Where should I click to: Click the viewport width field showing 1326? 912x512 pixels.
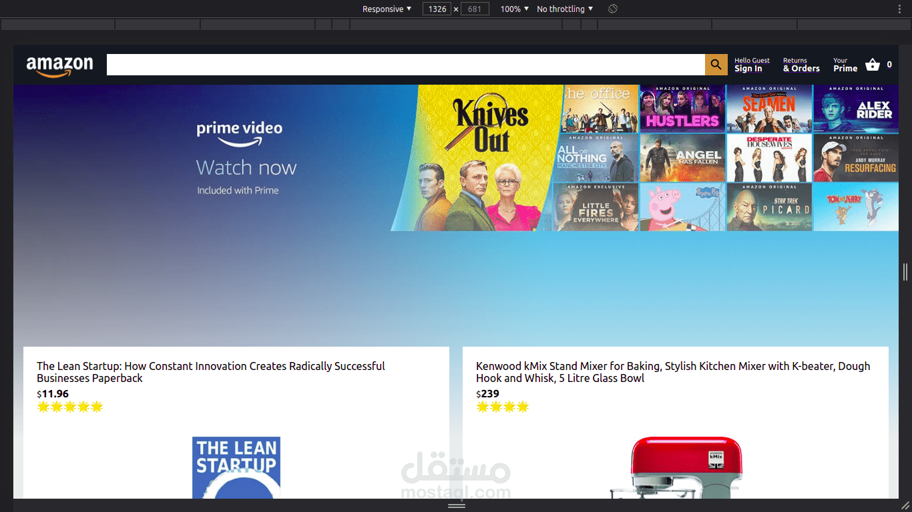437,9
